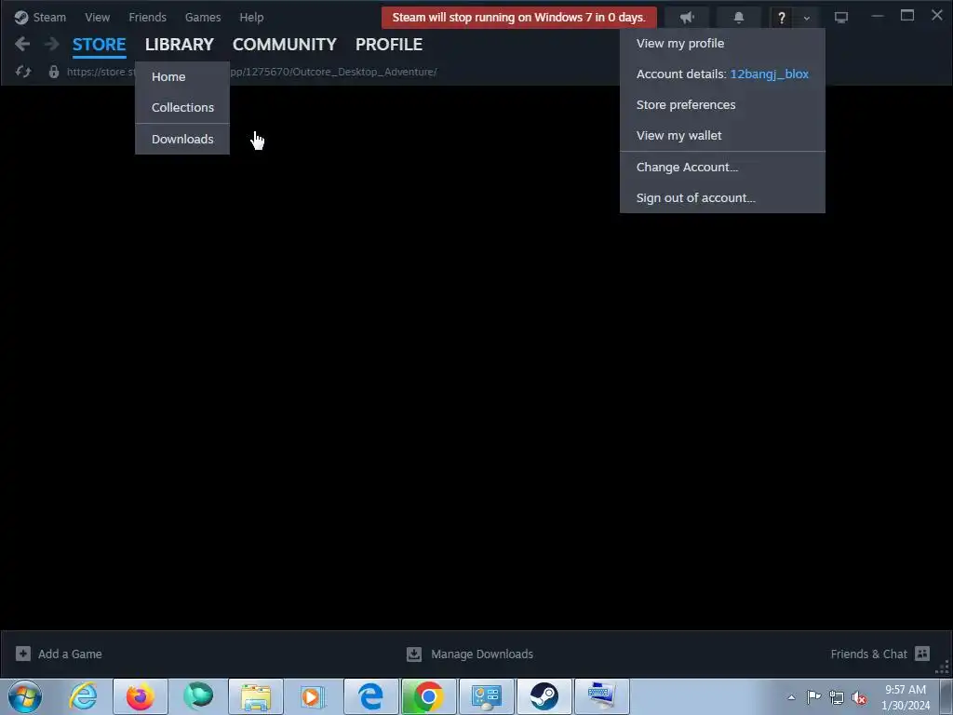Reload the page with refresh icon

click(x=23, y=72)
